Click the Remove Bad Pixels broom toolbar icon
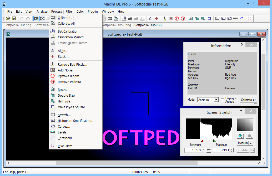The width and height of the screenshot is (272, 176). pos(165,19)
